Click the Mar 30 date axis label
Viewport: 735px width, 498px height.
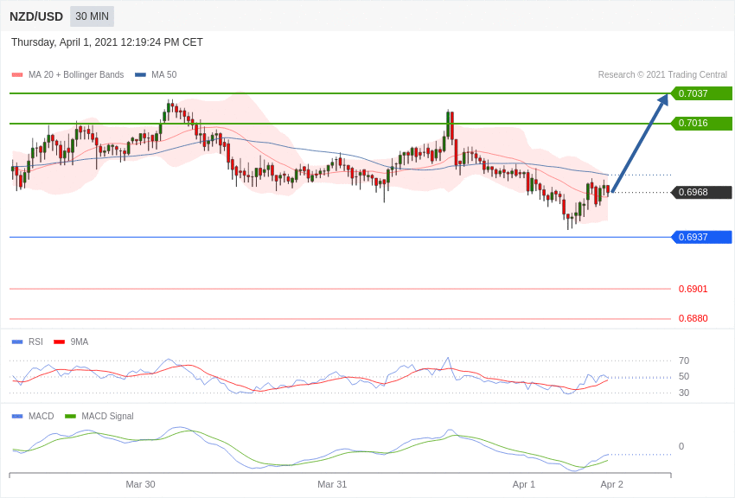tap(140, 484)
